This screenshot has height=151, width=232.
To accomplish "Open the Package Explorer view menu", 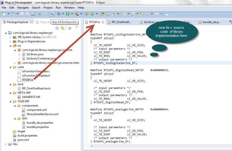I will pos(77,27).
